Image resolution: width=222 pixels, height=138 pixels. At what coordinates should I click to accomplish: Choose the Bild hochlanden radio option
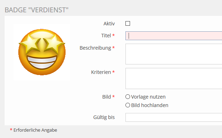[x=128, y=105]
